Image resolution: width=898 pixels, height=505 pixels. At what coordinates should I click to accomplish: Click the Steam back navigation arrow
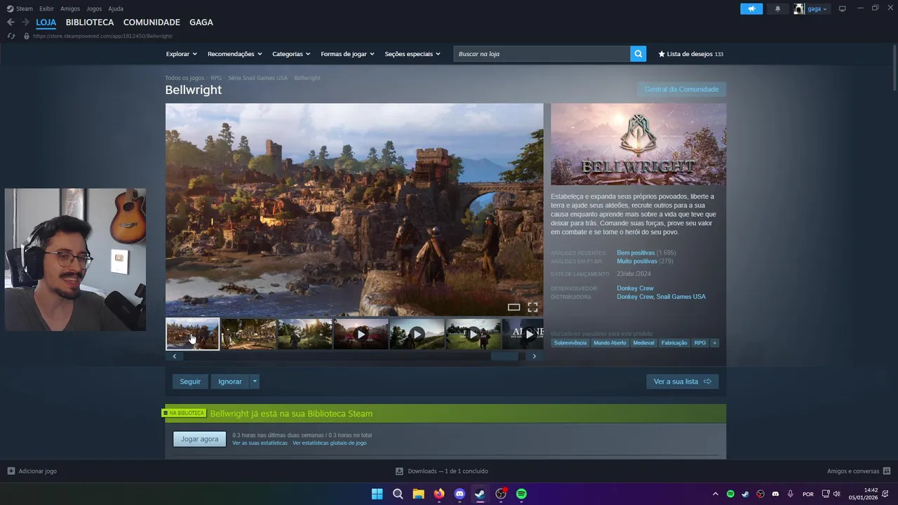pyautogui.click(x=11, y=22)
